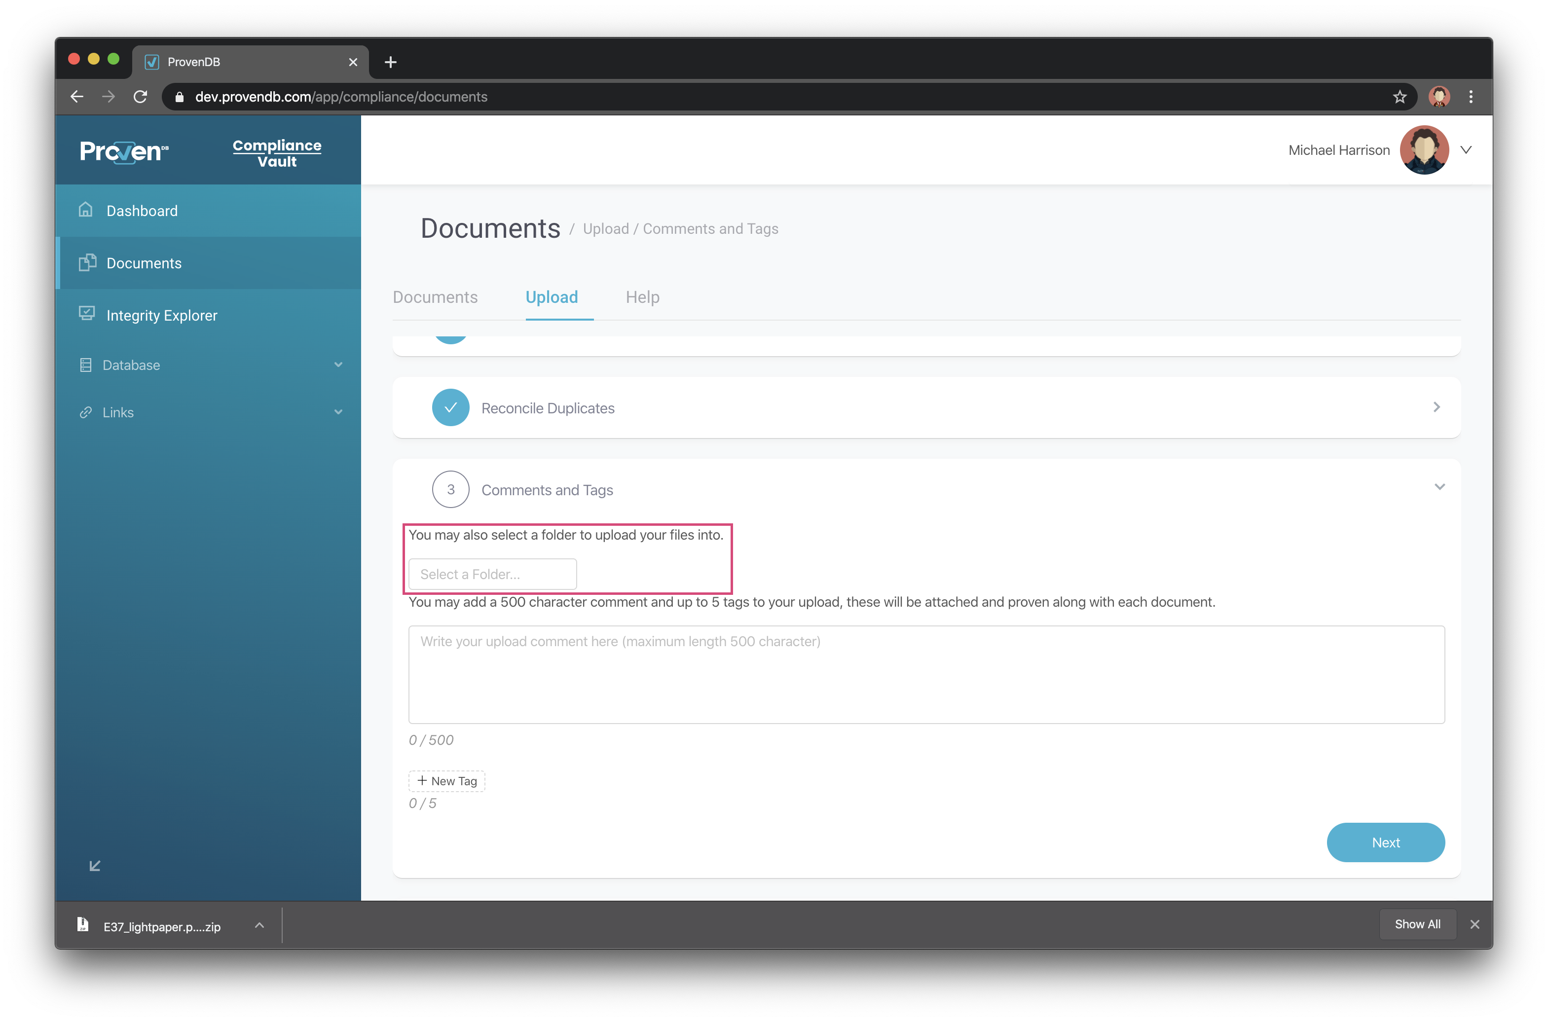1548x1022 pixels.
Task: Click the ProvenDB logo
Action: [x=124, y=151]
